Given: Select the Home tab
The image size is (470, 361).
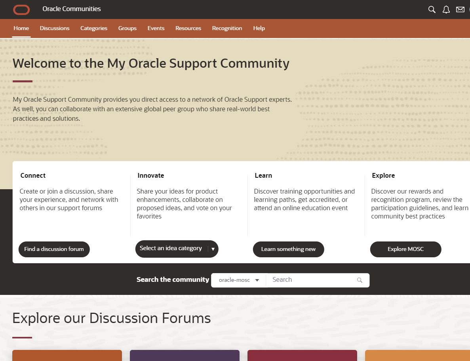Looking at the screenshot, I should 21,28.
